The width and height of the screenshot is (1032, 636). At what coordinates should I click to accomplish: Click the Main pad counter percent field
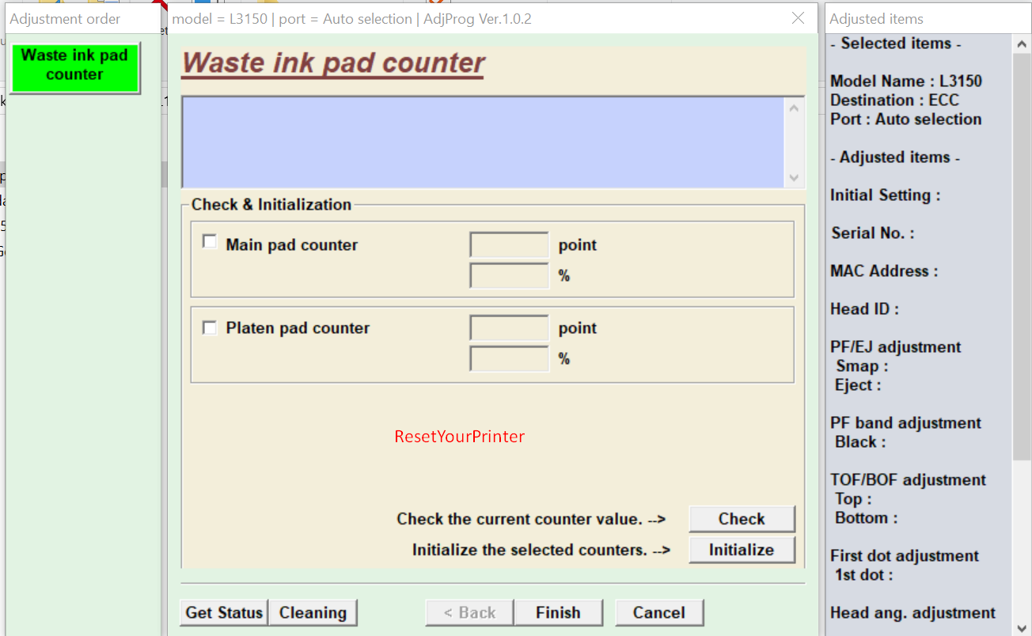click(x=509, y=274)
